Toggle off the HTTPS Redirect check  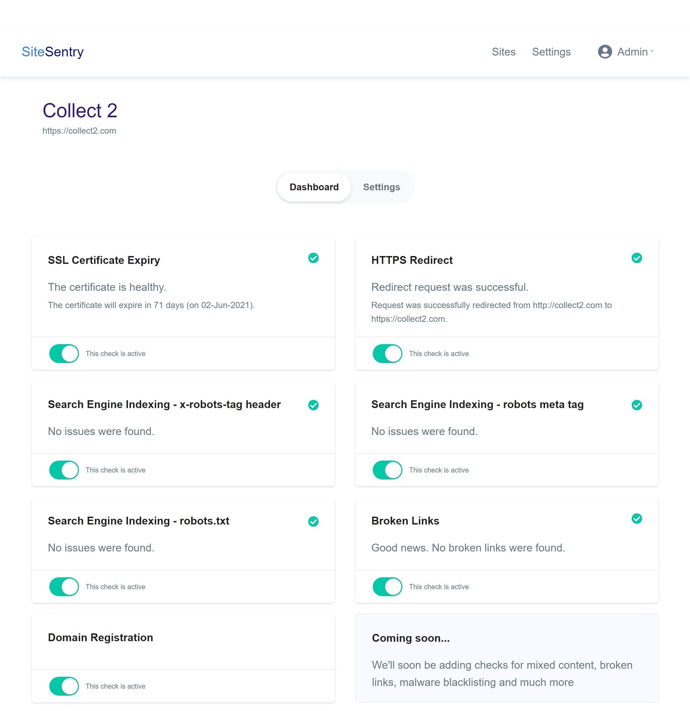[387, 353]
